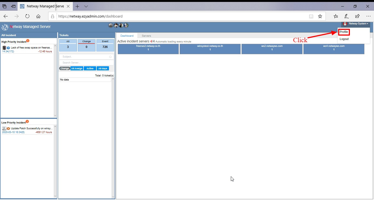Open the browser Settings and more menu
Viewport: 374px width, 201px height.
click(x=368, y=16)
